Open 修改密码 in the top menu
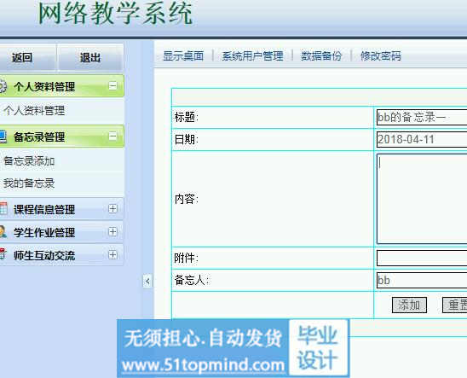 click(381, 55)
